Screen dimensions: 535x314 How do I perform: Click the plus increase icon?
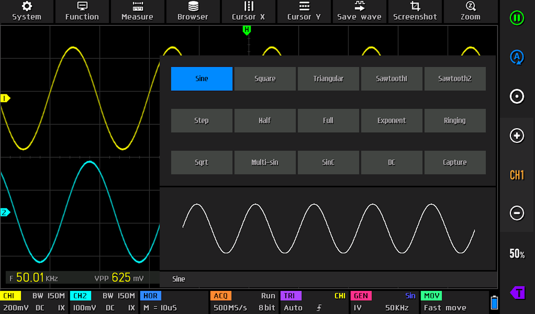pos(517,136)
